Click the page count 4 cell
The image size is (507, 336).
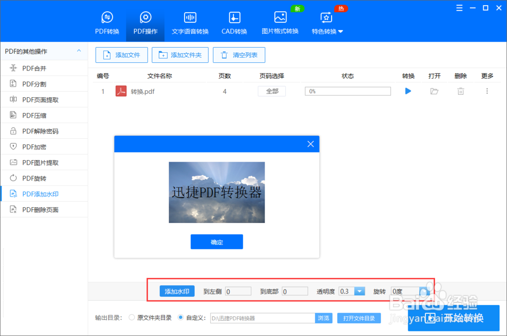click(x=225, y=91)
